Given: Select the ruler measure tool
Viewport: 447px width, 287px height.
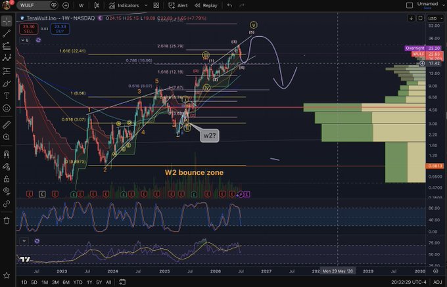Looking at the screenshot, I should click(x=7, y=124).
